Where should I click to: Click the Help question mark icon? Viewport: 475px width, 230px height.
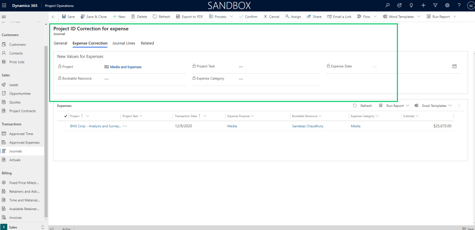point(459,5)
